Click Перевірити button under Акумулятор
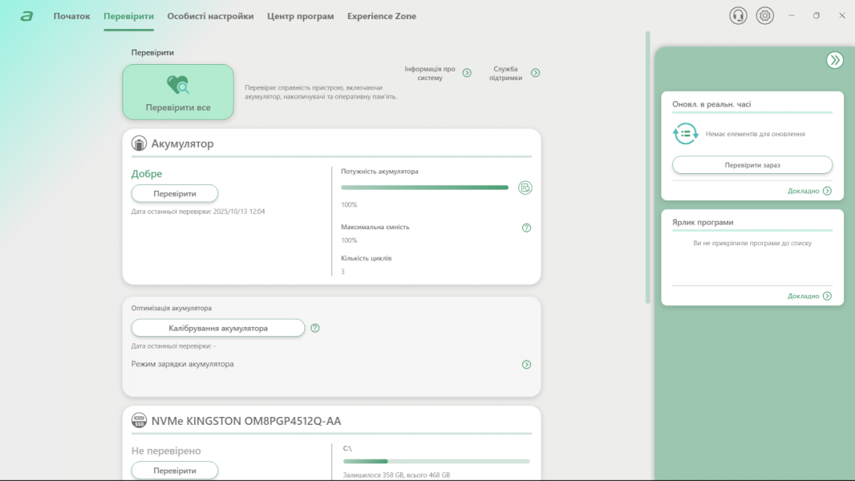Image resolution: width=855 pixels, height=481 pixels. coord(174,193)
